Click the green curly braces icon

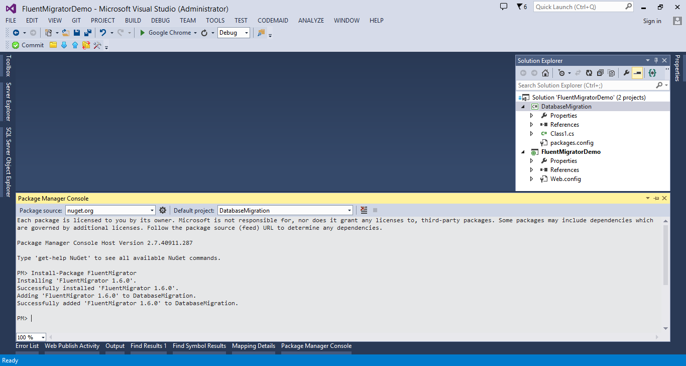tap(652, 73)
